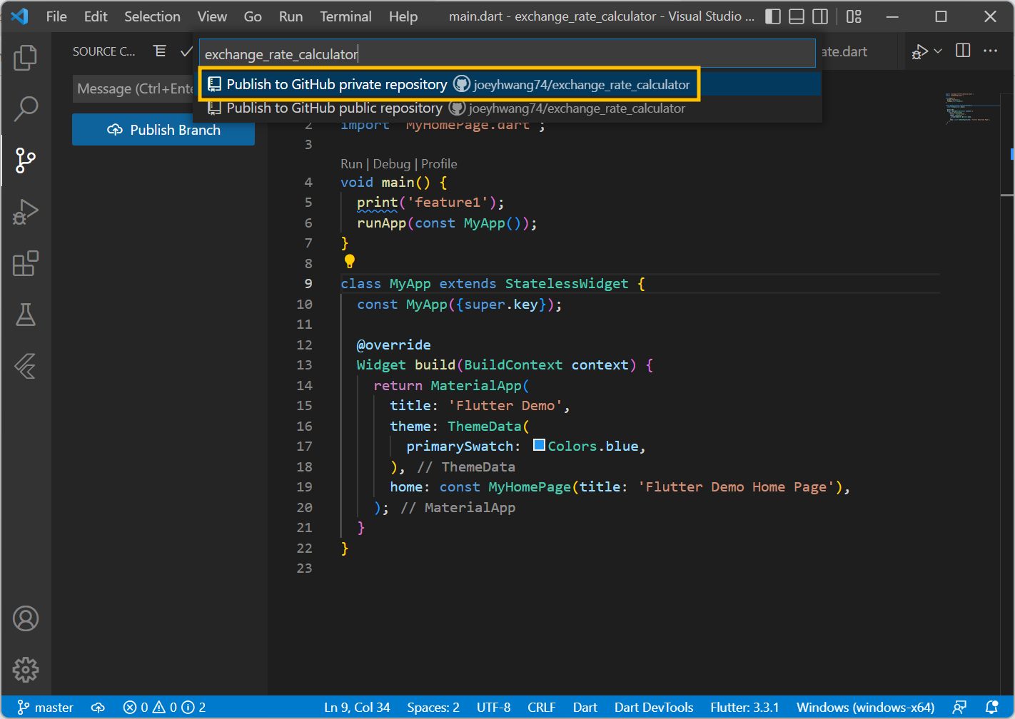Open the Help menu
1015x719 pixels.
403,16
